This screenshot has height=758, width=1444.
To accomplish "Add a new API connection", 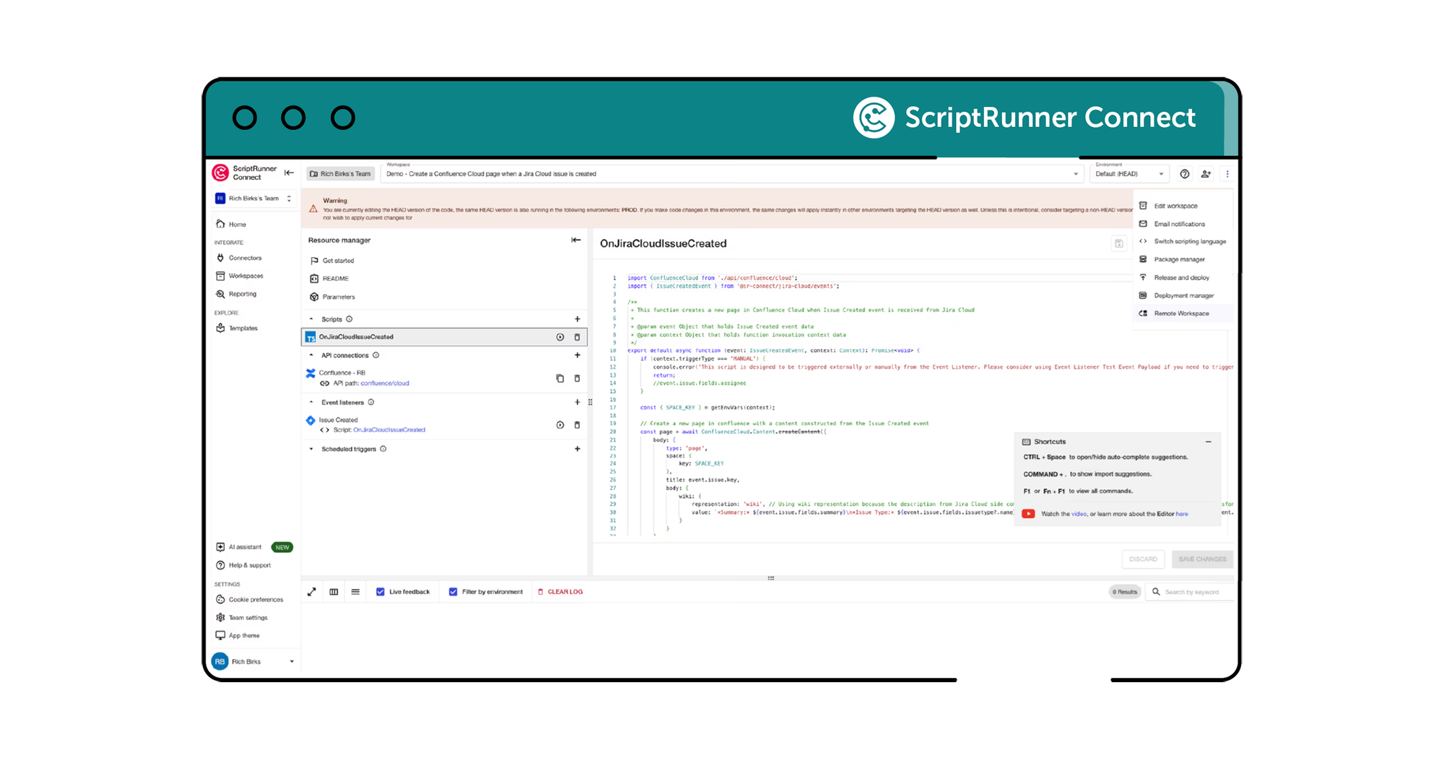I will coord(577,355).
